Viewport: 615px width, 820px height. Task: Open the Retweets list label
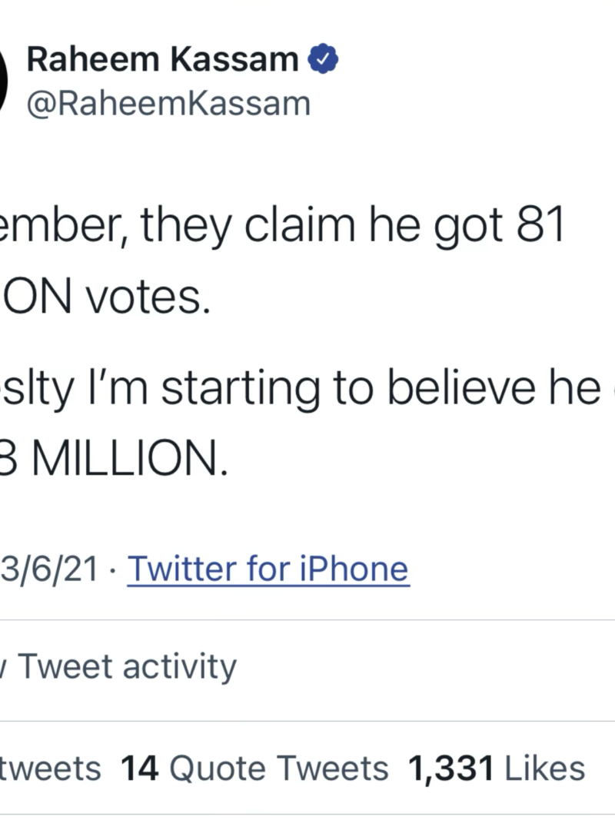(50, 769)
